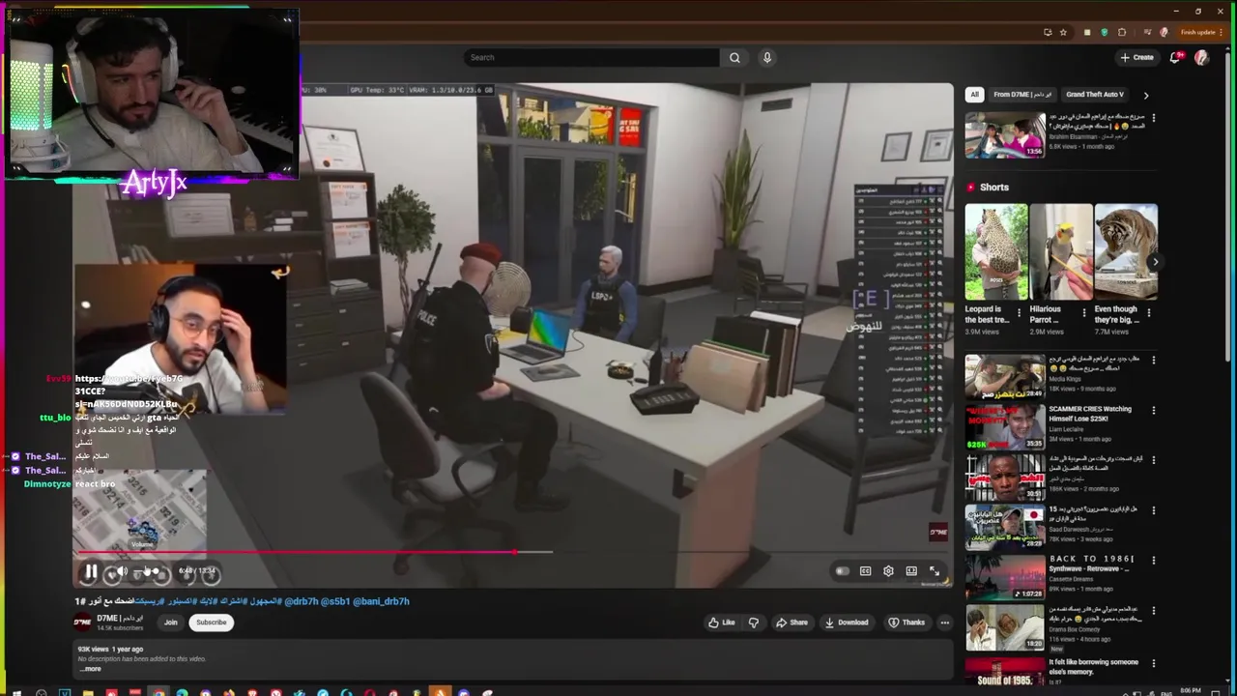
Task: Open the media control icon in browser toolbar
Action: point(1147,32)
